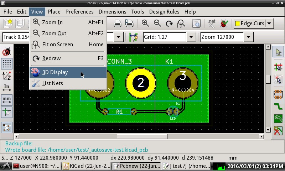
Task: Click pad 3 labeled N-000004
Action: 183,83
